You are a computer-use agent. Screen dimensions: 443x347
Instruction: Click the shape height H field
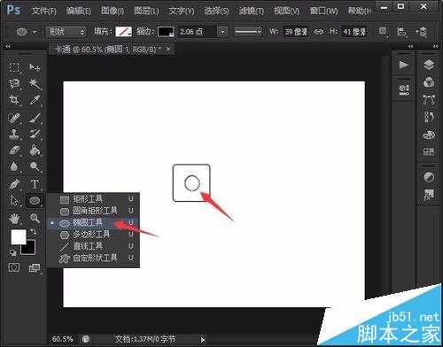(x=354, y=31)
